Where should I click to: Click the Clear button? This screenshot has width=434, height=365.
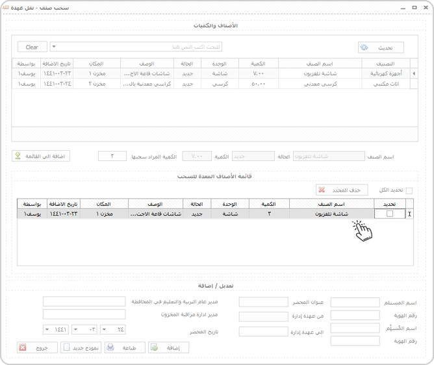(32, 47)
